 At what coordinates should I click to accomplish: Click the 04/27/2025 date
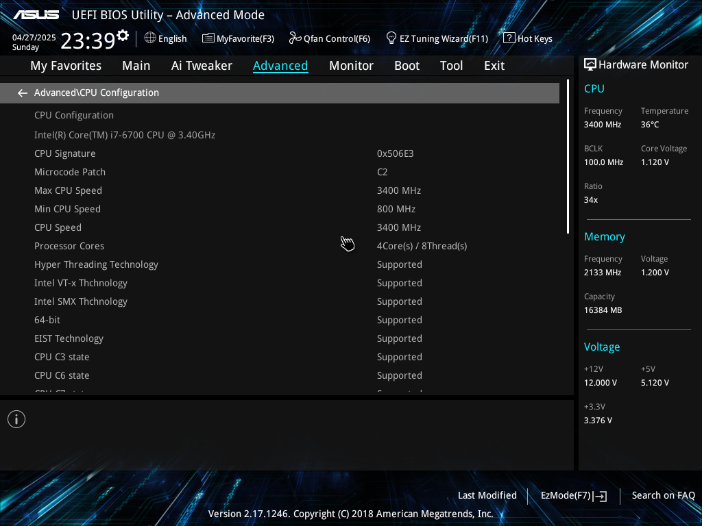tap(34, 38)
